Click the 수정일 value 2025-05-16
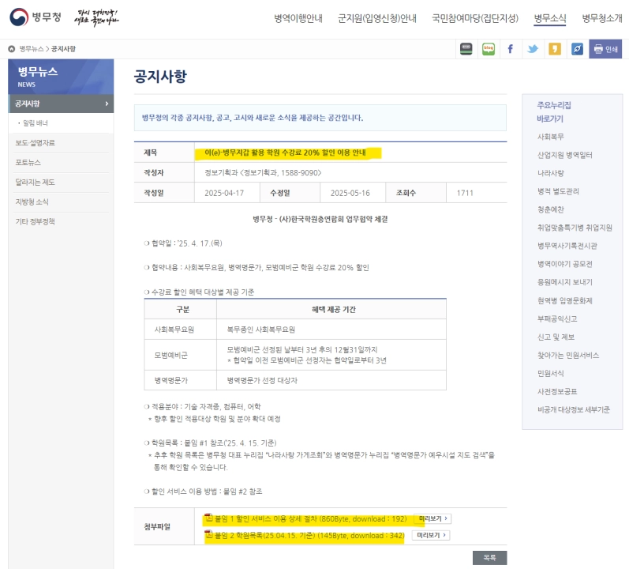This screenshot has width=629, height=569. point(350,193)
